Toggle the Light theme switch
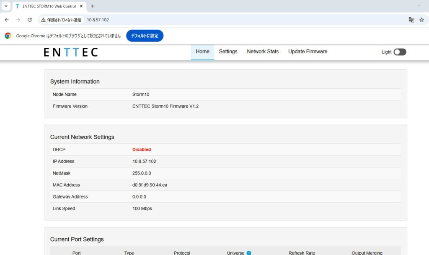 400,52
